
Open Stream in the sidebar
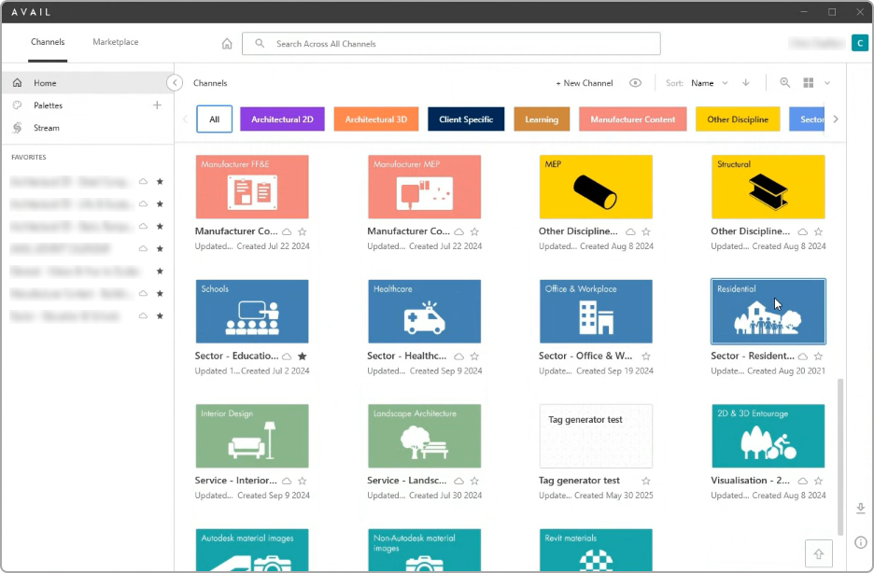click(46, 128)
